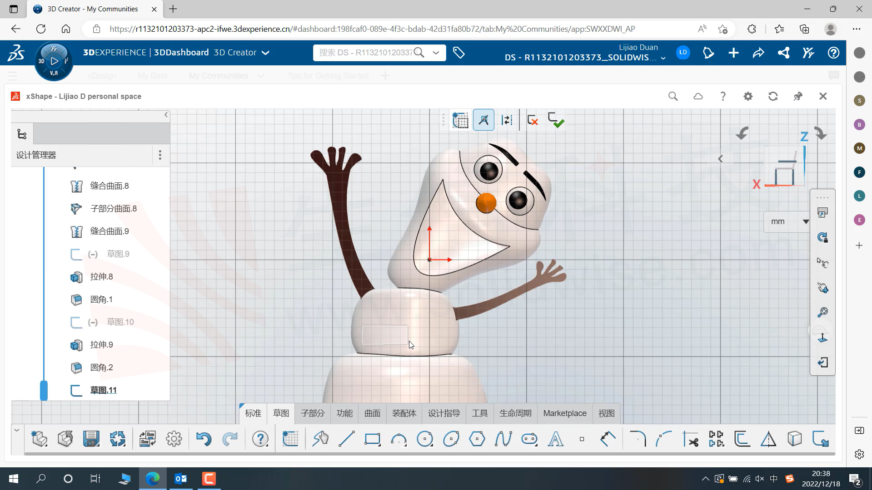Select the Polygon sketch tool
This screenshot has width=872, height=490.
[477, 439]
